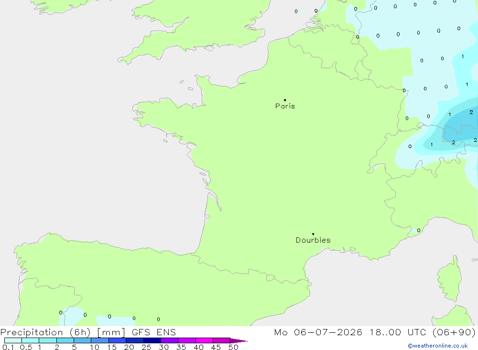
Task: Click the 'Precipitation (6h) [mm] GFS ENS' title
Action: [x=88, y=332]
